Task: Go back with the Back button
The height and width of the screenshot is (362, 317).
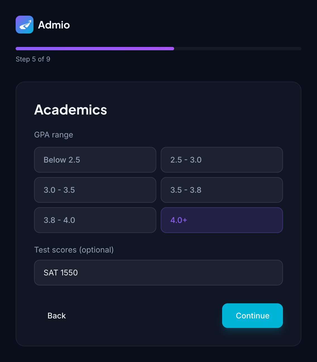Action: pos(57,316)
